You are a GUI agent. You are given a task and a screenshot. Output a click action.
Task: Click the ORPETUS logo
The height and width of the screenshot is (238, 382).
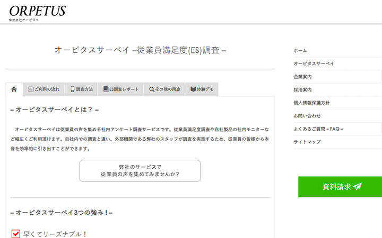pyautogui.click(x=37, y=11)
